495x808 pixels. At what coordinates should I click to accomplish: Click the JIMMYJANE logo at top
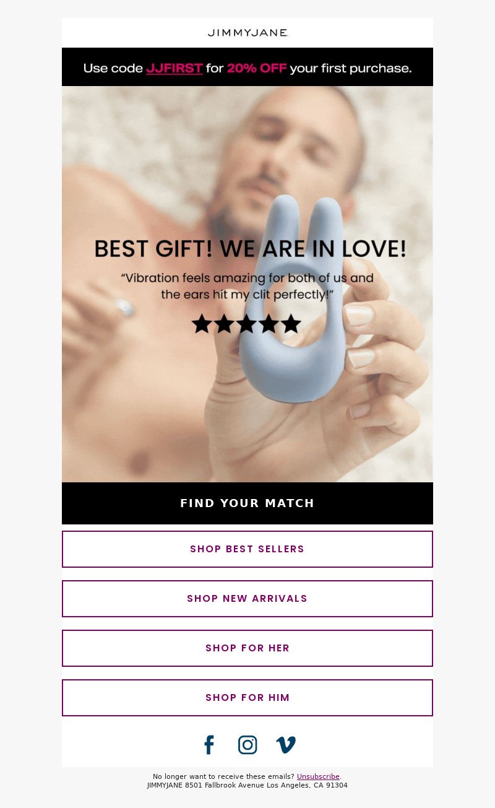pos(247,33)
